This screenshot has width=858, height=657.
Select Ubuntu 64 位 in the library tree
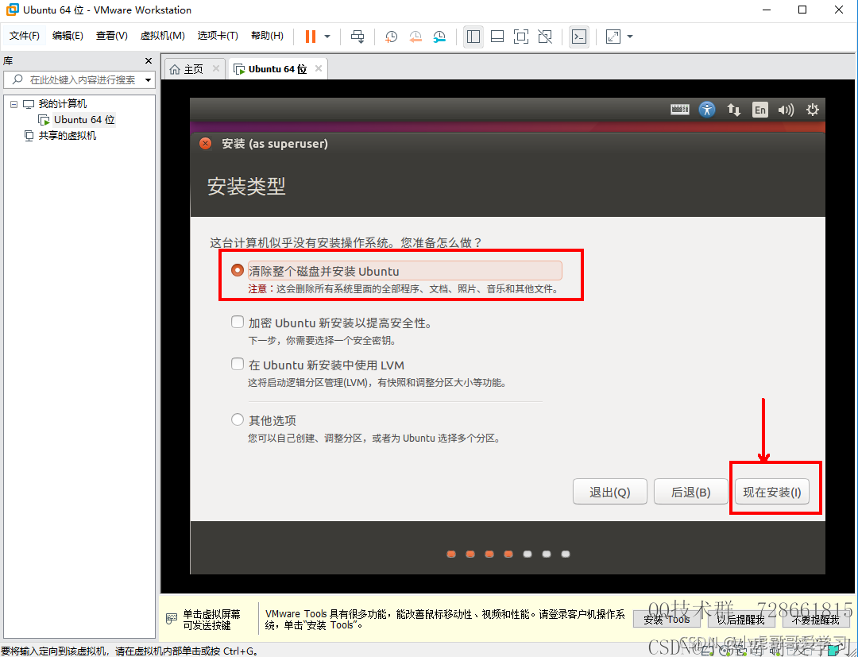83,120
